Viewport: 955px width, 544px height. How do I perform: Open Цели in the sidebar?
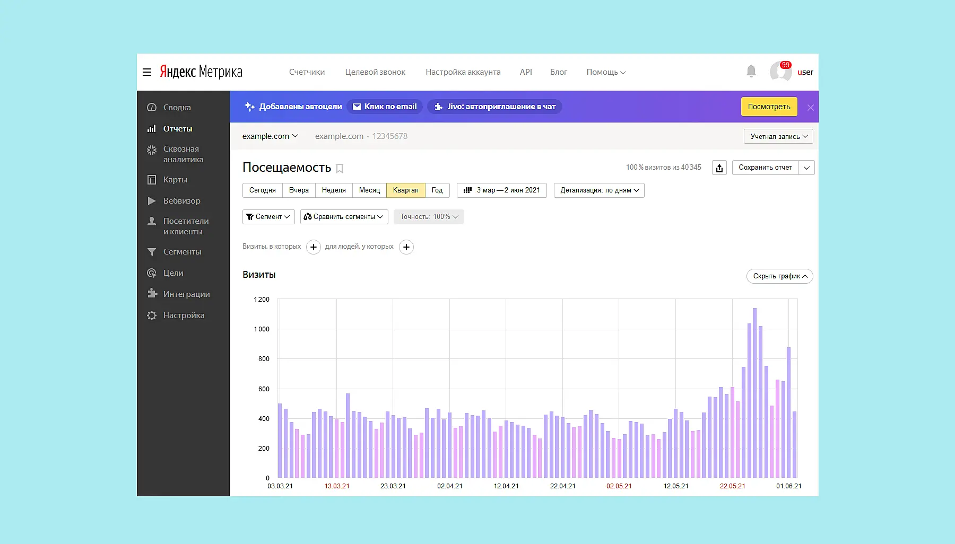pyautogui.click(x=173, y=273)
